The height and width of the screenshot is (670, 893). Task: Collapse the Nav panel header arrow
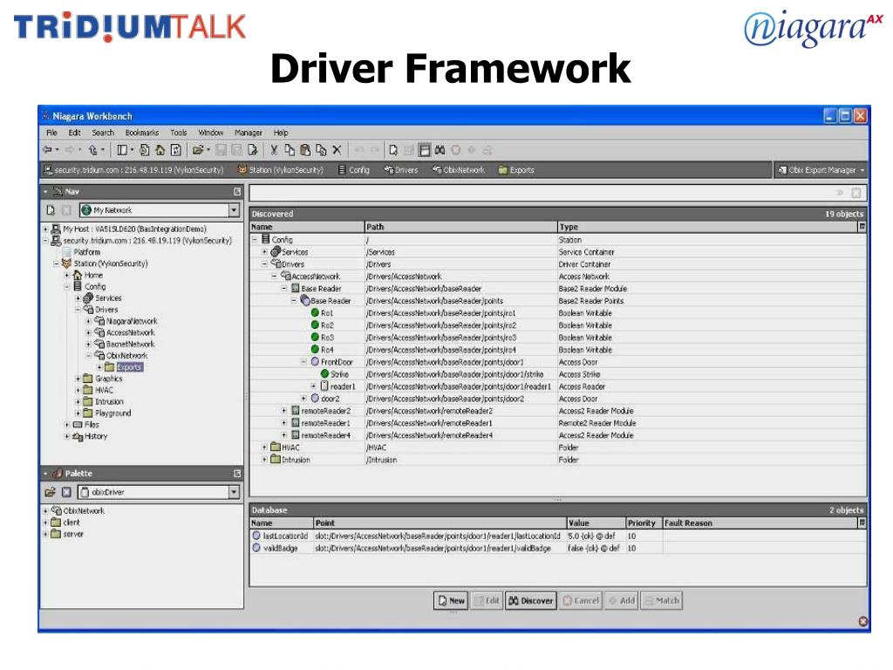[45, 191]
